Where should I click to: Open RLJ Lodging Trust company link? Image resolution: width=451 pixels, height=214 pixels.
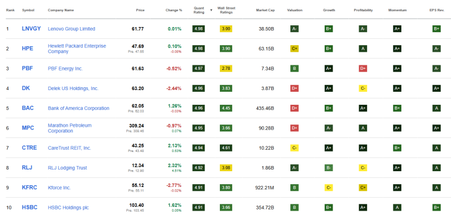67,167
